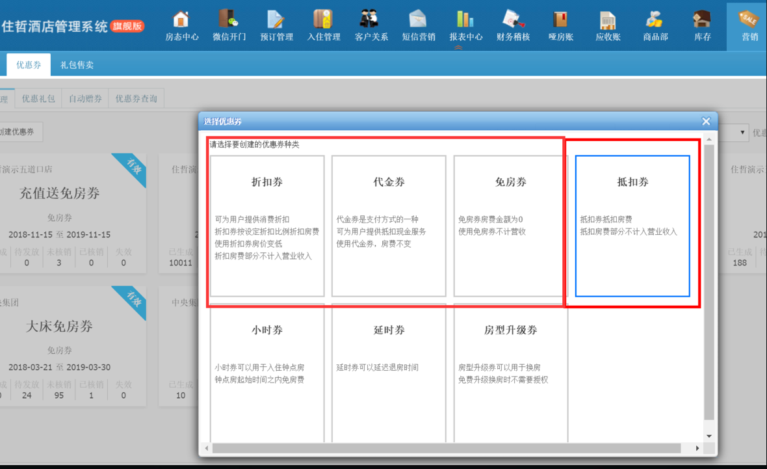Screen dimensions: 767x469
Task: Open the 自动赠券 sub-tab
Action: pos(85,98)
